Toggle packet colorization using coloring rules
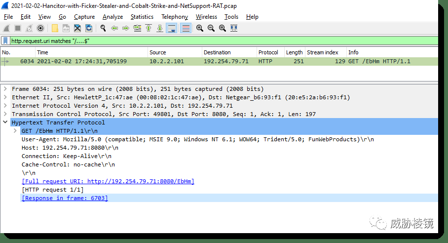Screen dimensions: 448x243 (186, 28)
